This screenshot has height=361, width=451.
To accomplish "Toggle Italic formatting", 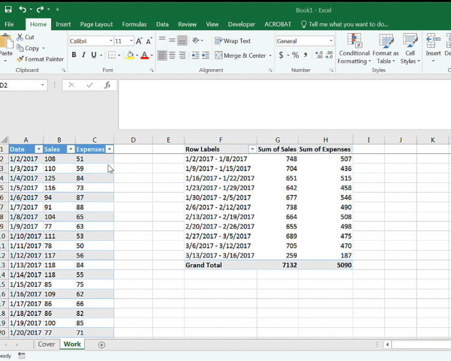I will click(x=84, y=55).
